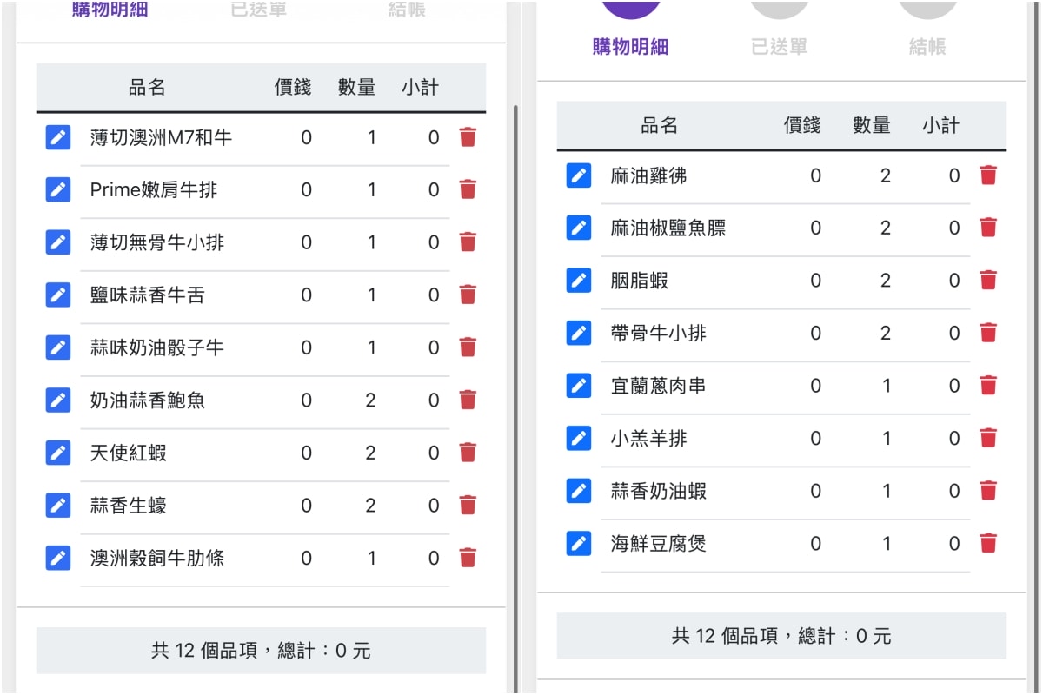Delete the 蒜香生蠔 item
The height and width of the screenshot is (695, 1043).
pyautogui.click(x=468, y=505)
